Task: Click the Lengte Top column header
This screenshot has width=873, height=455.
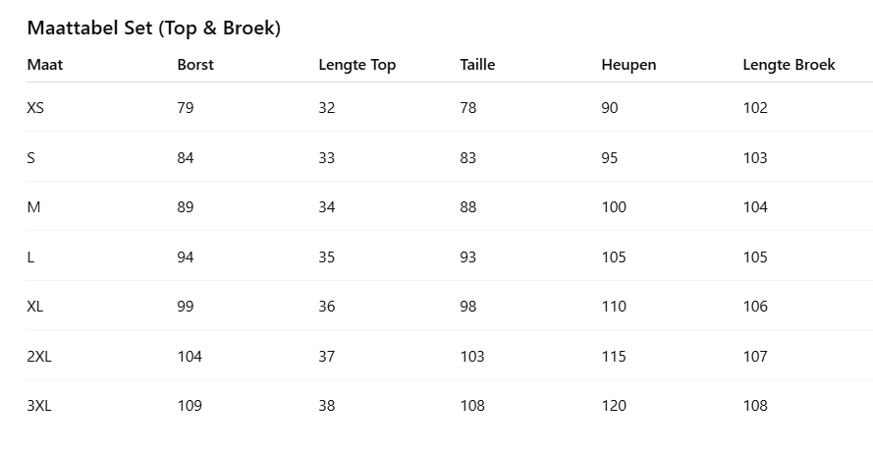Action: pyautogui.click(x=356, y=65)
